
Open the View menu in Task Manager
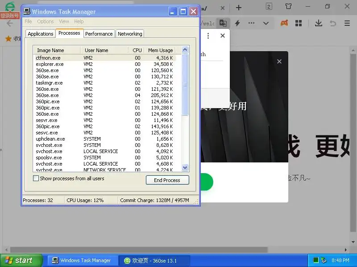pos(64,21)
